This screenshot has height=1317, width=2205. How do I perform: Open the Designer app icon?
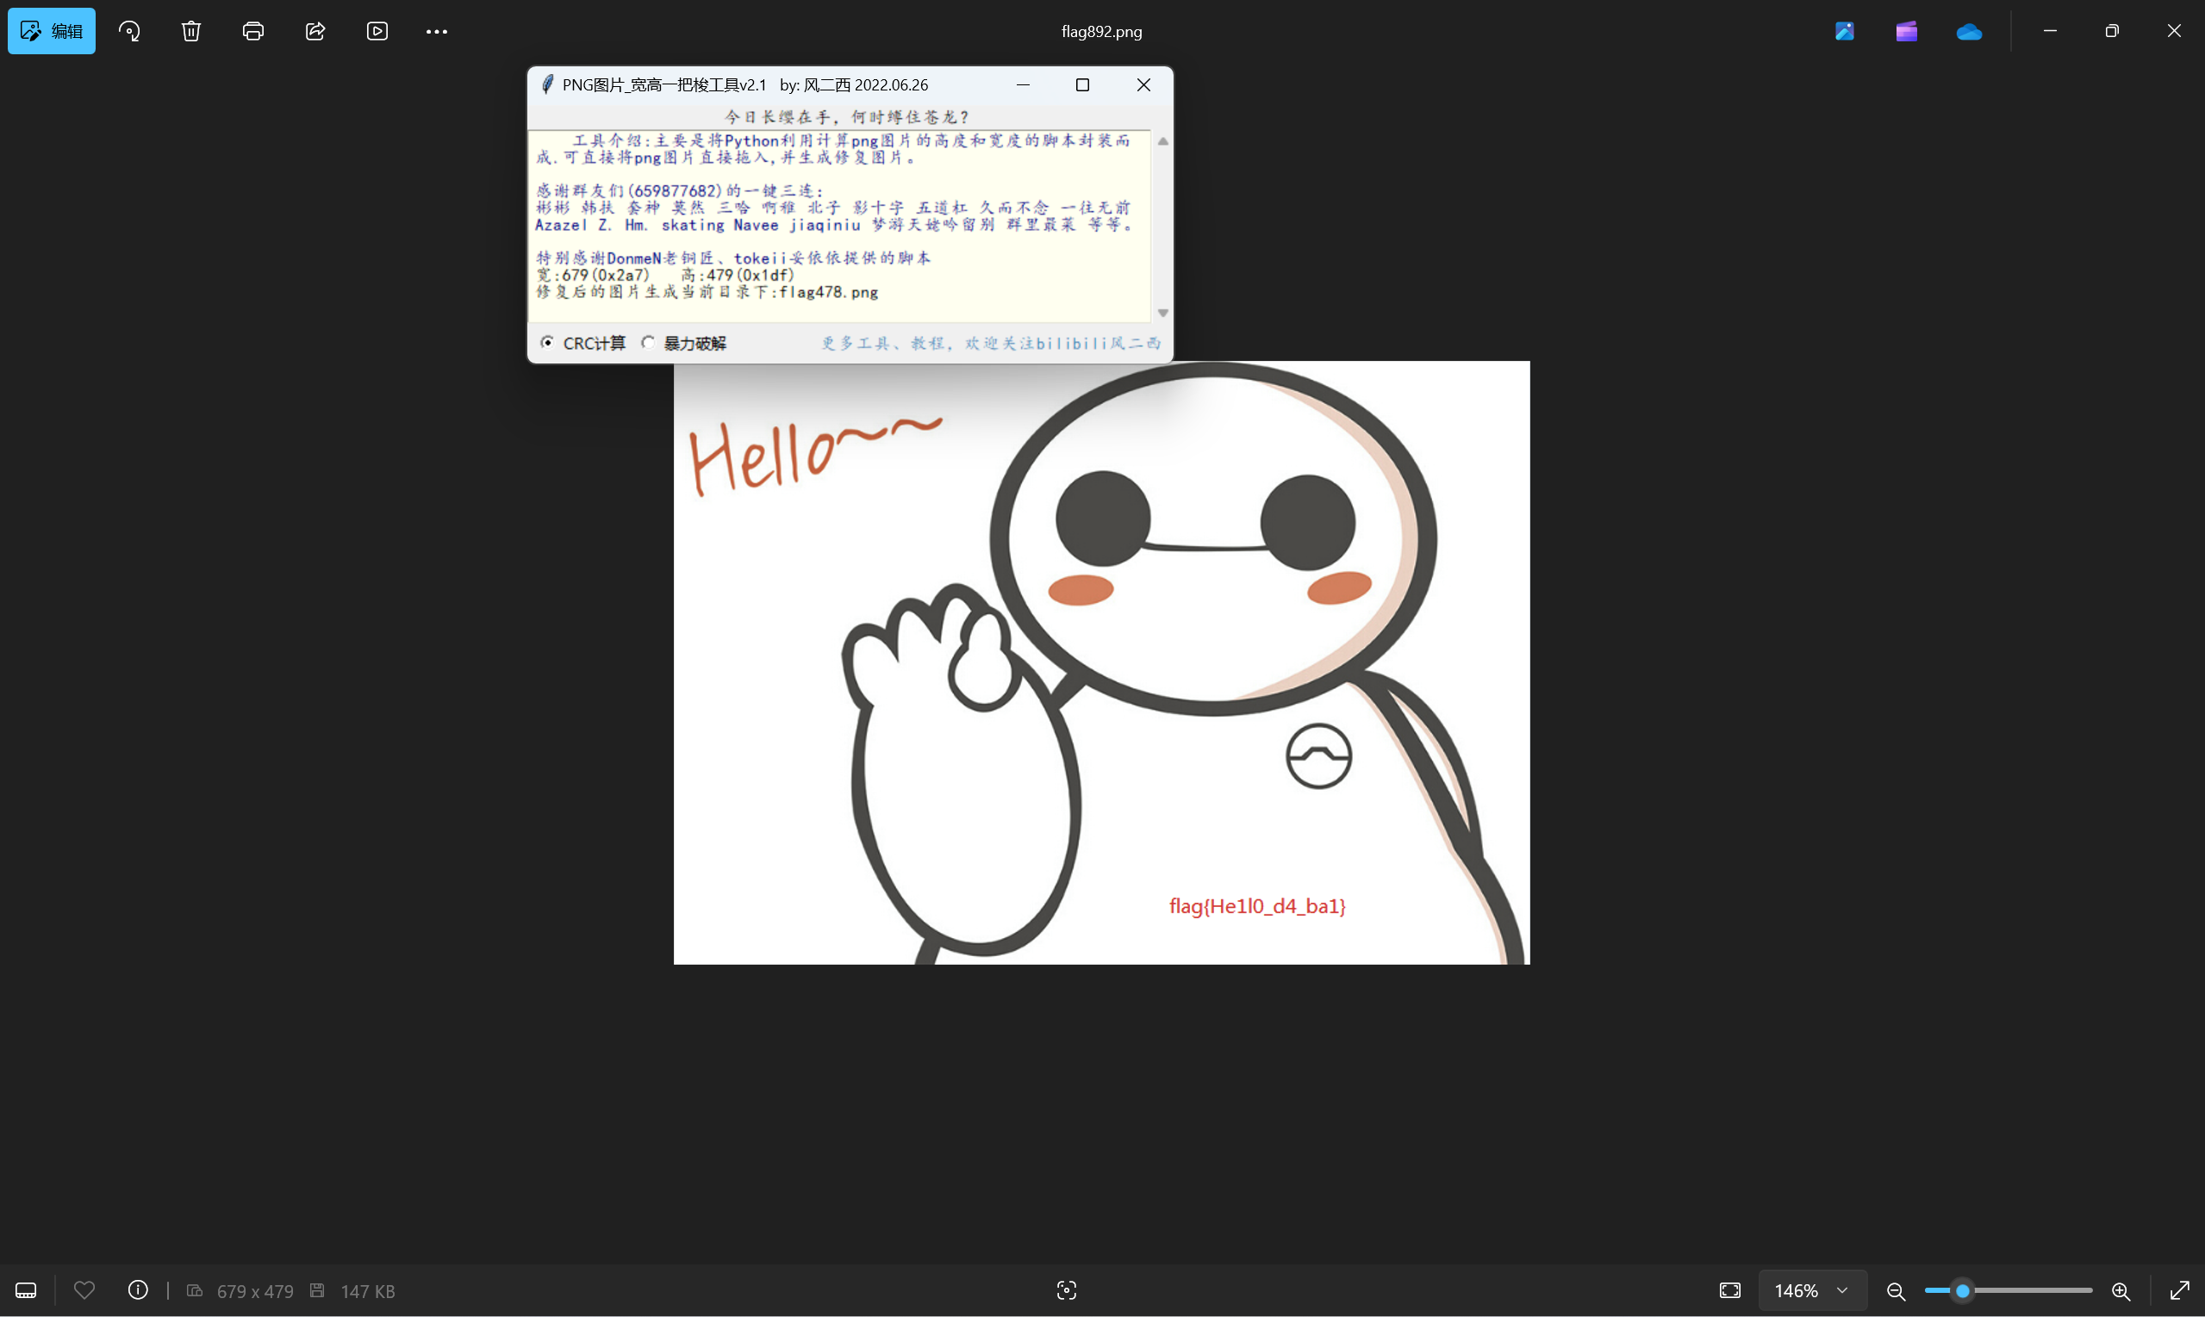[x=1845, y=31]
